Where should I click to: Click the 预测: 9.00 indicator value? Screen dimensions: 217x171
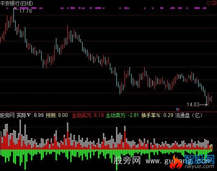point(57,115)
